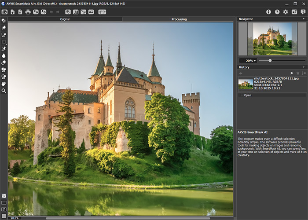The image size is (308, 220).
Task: Switch to the Processing tab
Action: (179, 19)
